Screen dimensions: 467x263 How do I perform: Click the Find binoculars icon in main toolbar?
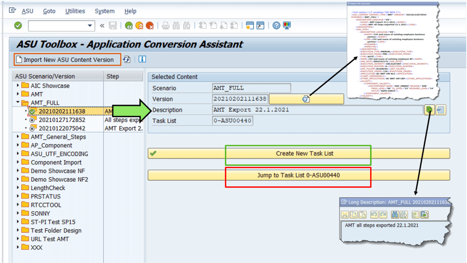click(176, 26)
